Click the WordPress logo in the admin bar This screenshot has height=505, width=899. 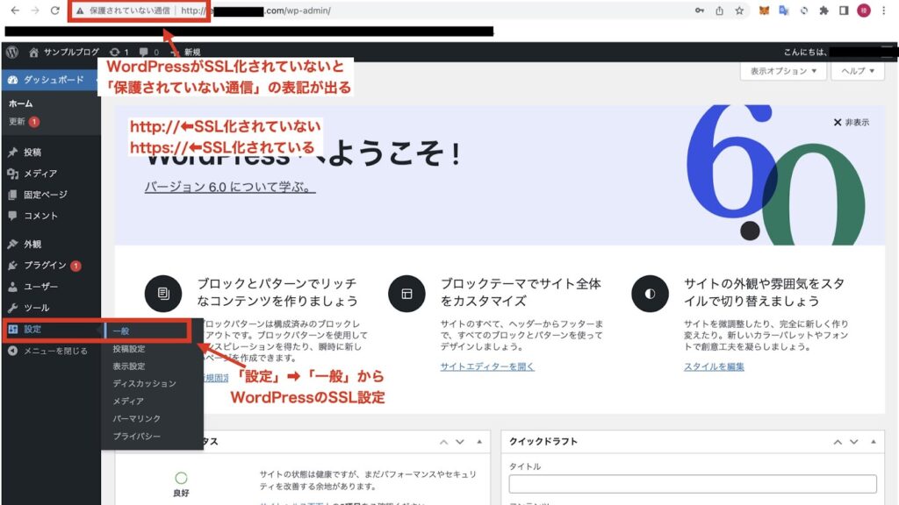coord(12,52)
